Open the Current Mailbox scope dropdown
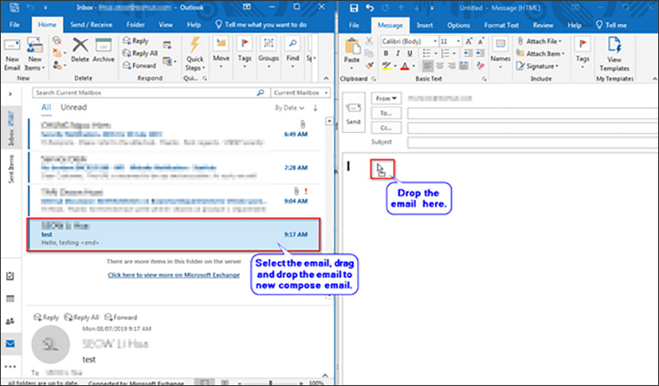Image resolution: width=659 pixels, height=386 pixels. 300,93
